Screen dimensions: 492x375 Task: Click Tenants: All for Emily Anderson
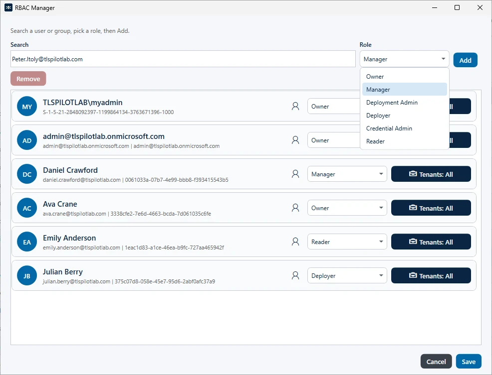coord(431,242)
